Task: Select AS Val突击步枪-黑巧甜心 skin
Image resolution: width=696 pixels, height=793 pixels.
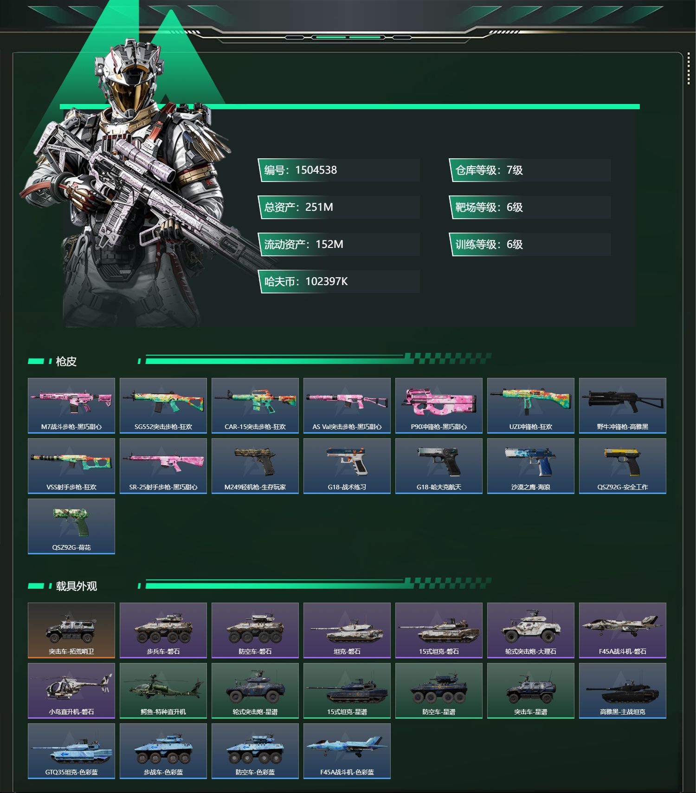Action: pos(347,406)
